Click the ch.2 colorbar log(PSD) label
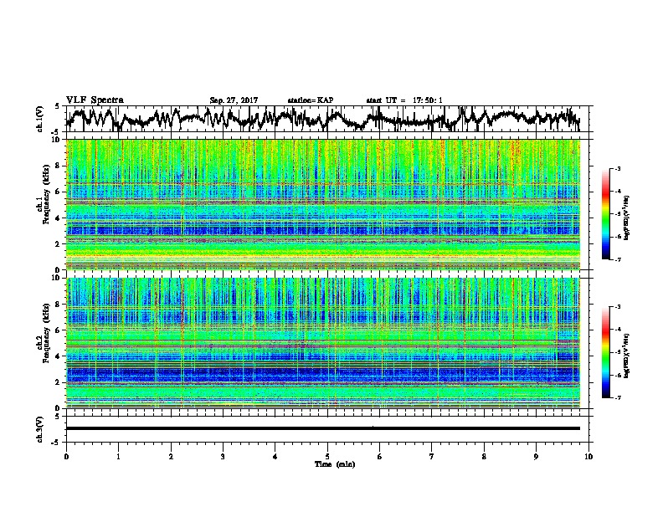 (x=627, y=356)
